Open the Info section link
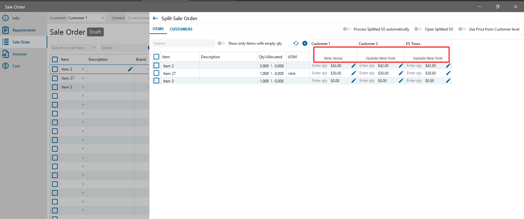 (x=16, y=18)
